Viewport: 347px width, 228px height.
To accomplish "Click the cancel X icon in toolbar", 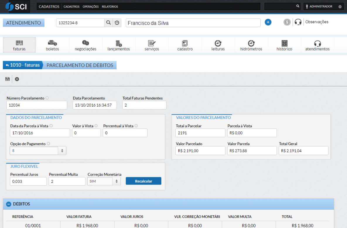I will (x=17, y=79).
